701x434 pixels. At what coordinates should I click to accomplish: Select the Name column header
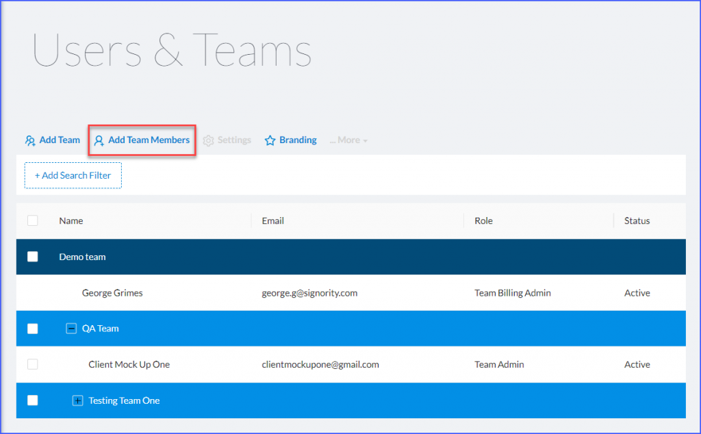pyautogui.click(x=71, y=220)
